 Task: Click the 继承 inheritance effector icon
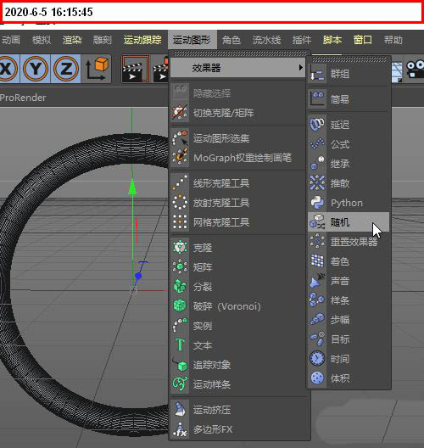[x=317, y=164]
